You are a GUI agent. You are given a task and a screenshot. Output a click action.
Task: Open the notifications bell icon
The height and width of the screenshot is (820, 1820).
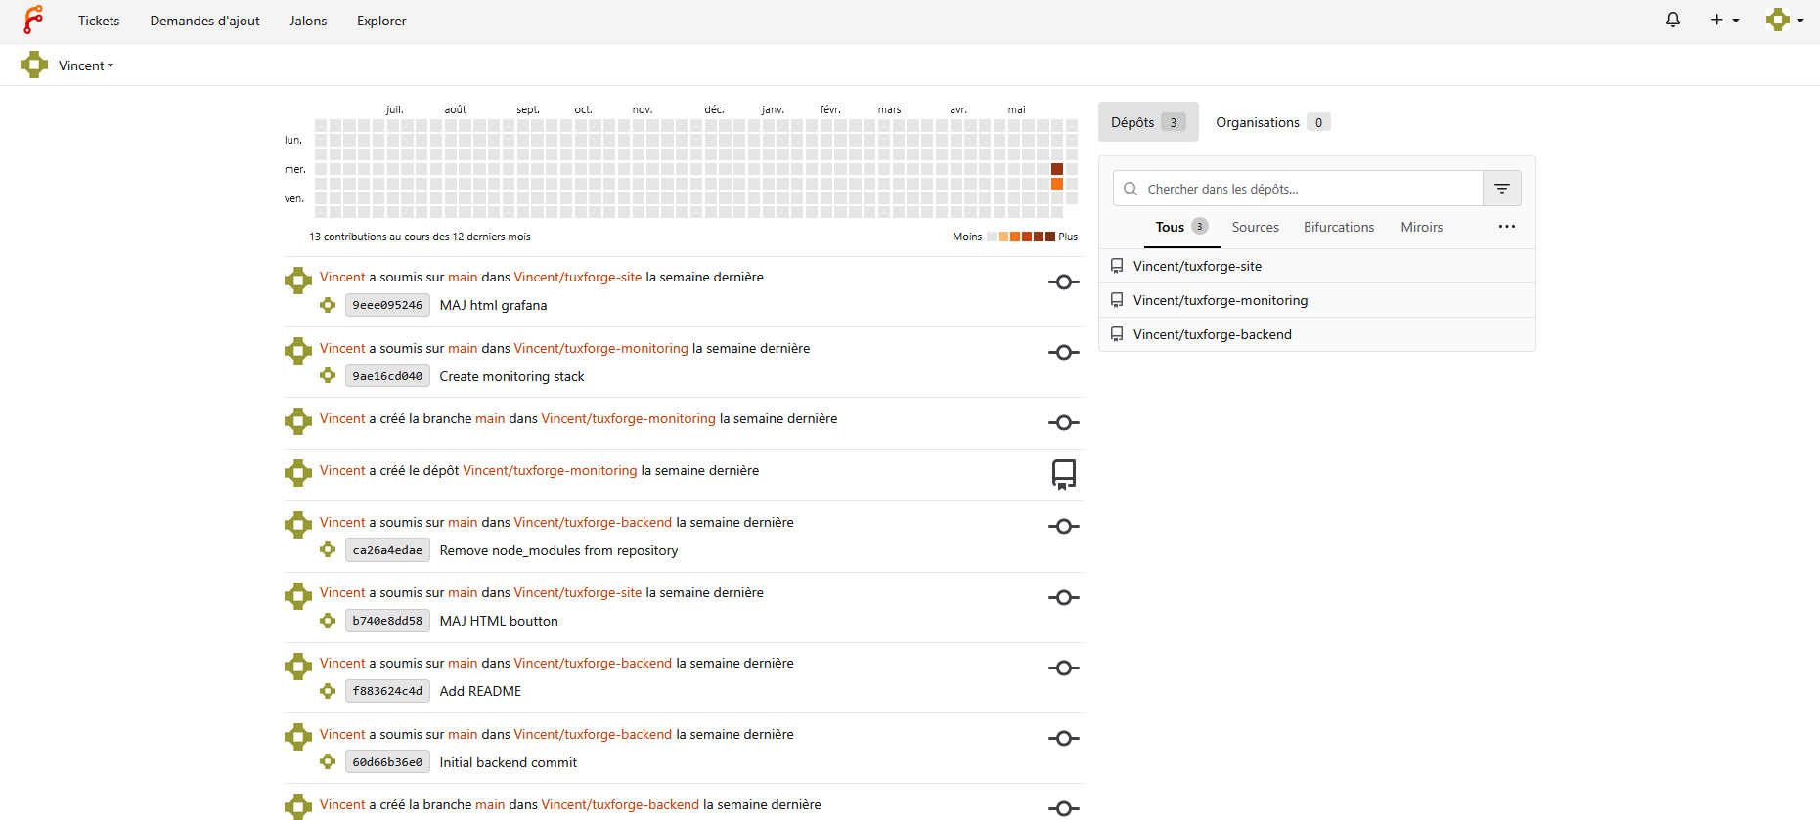click(1673, 20)
